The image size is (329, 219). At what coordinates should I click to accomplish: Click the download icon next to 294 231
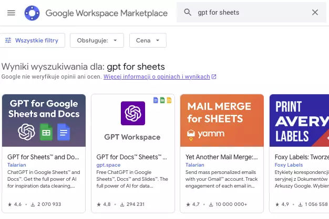(122, 204)
